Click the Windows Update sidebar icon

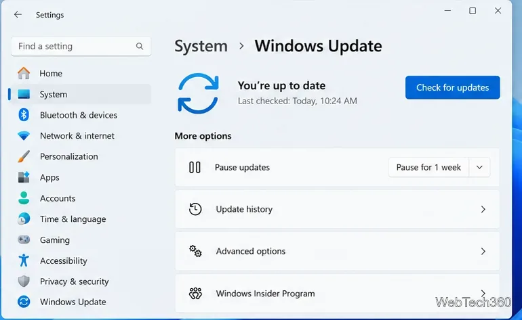point(24,302)
